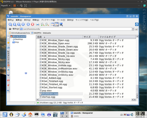The width and height of the screenshot is (147, 118).
Task: Select the ホームフォルダ root tree item
Action: [x=18, y=36]
